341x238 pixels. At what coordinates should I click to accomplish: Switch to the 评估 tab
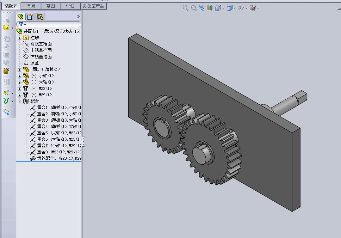[x=70, y=6]
